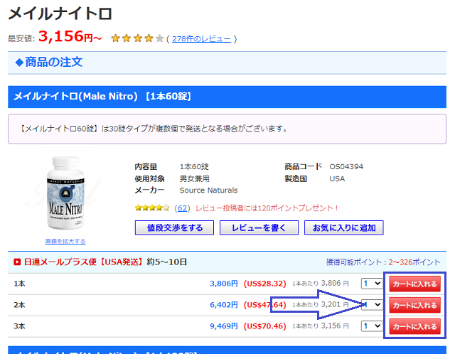The image size is (455, 354).
Task: Click the 6,402円 price
Action: (x=224, y=305)
